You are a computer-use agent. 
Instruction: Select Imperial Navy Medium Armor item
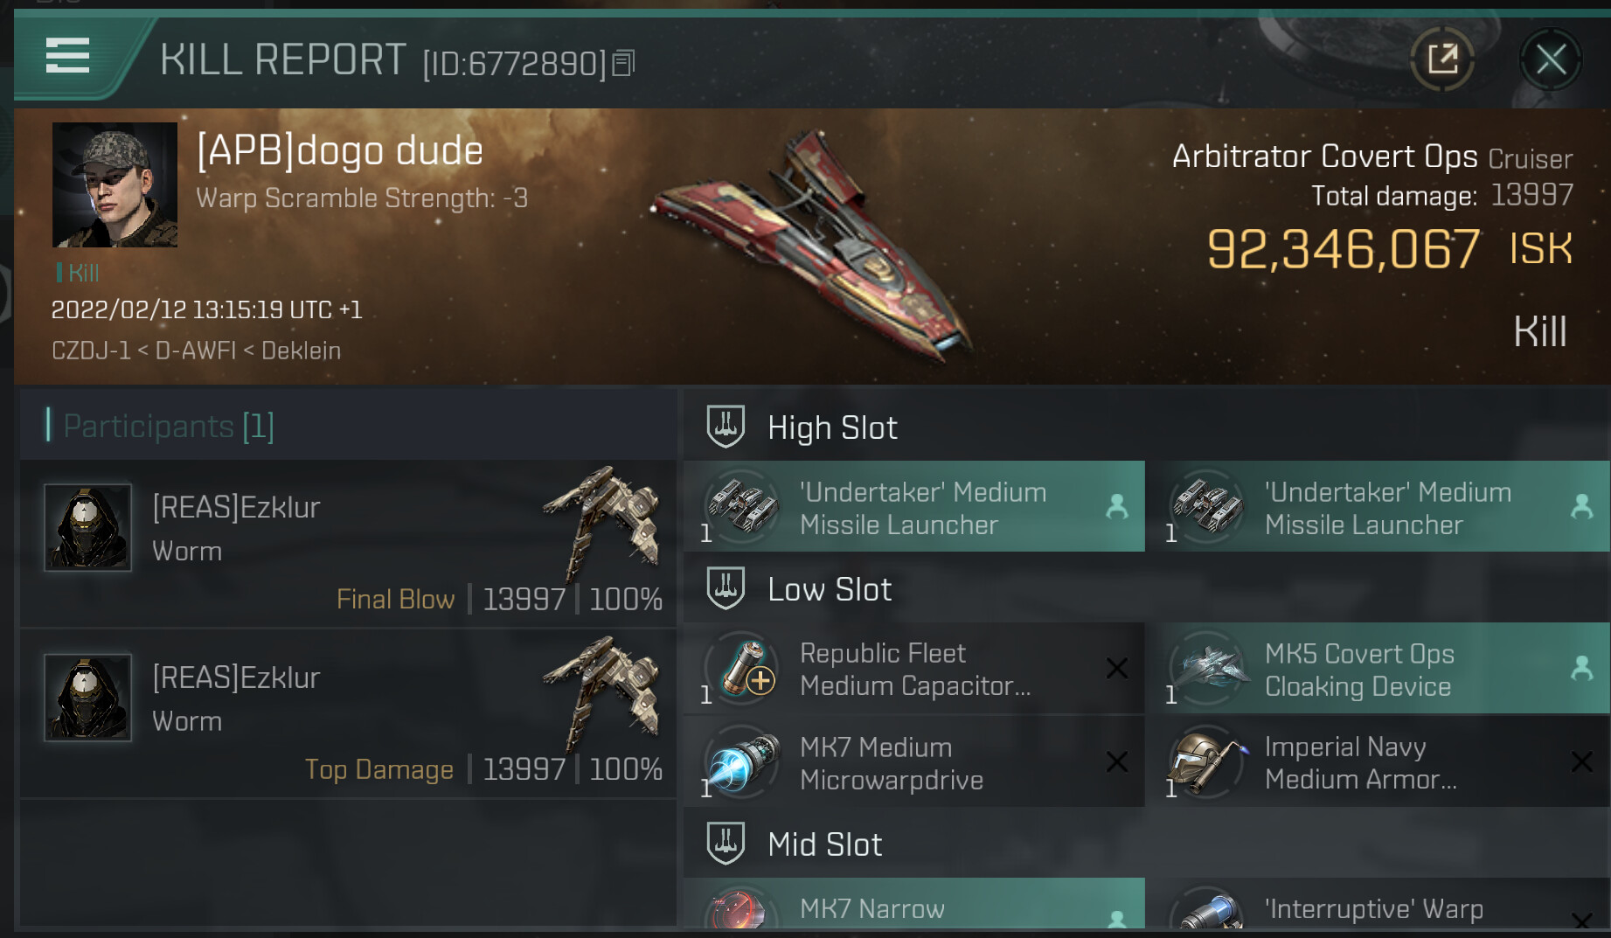coord(1378,762)
